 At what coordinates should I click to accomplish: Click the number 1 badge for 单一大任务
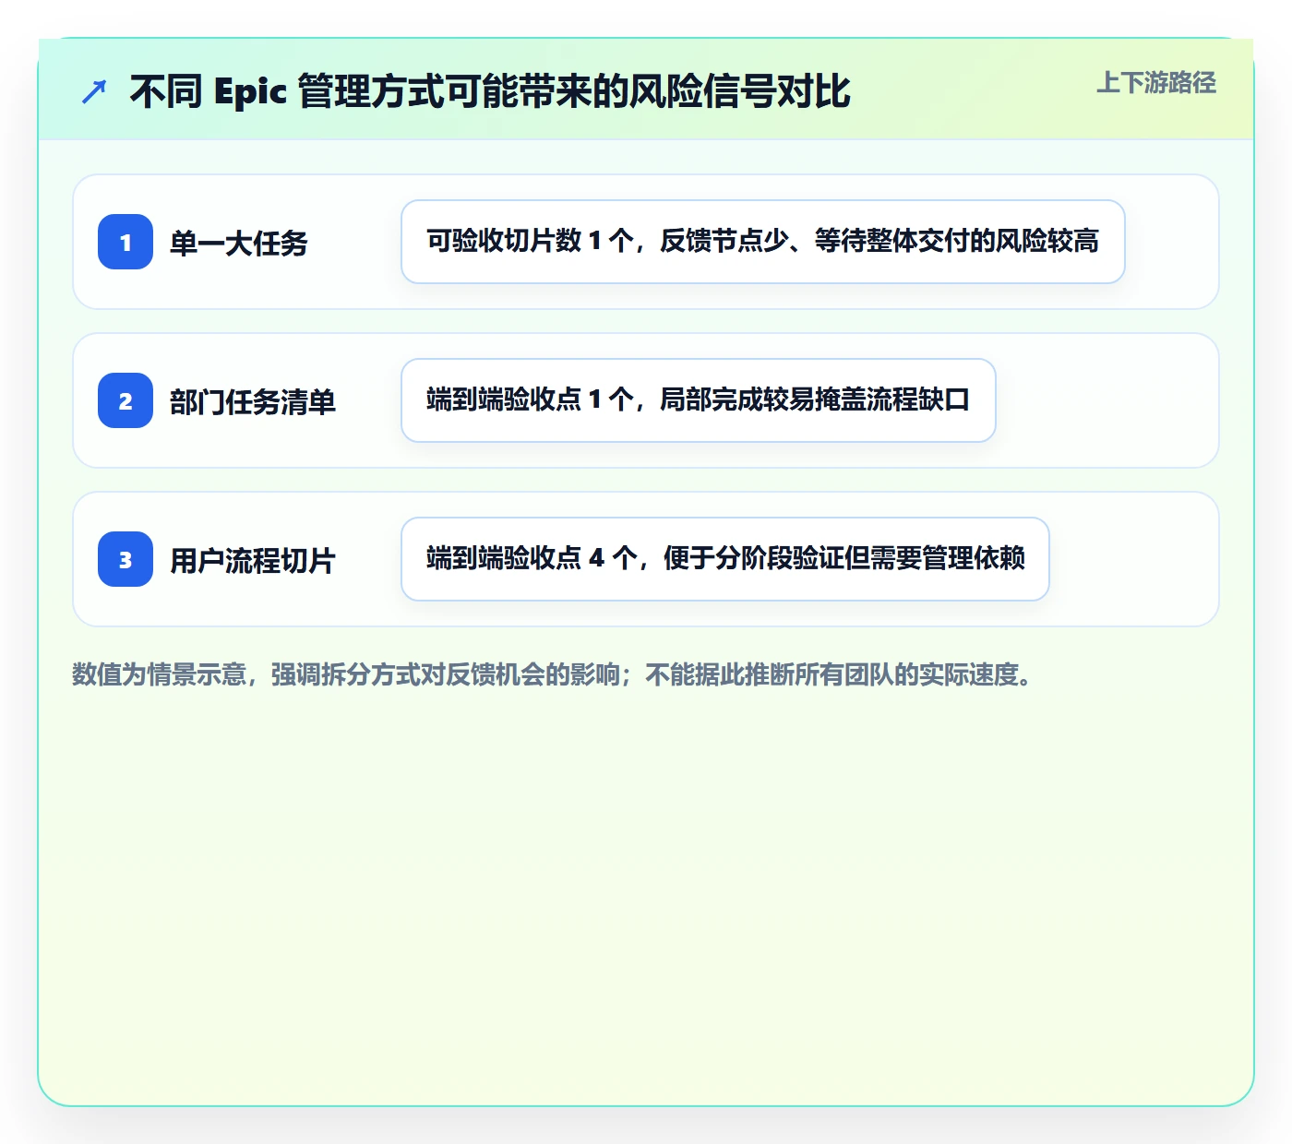coord(126,242)
